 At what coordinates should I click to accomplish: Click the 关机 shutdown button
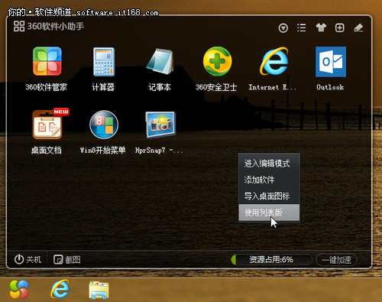pos(28,259)
